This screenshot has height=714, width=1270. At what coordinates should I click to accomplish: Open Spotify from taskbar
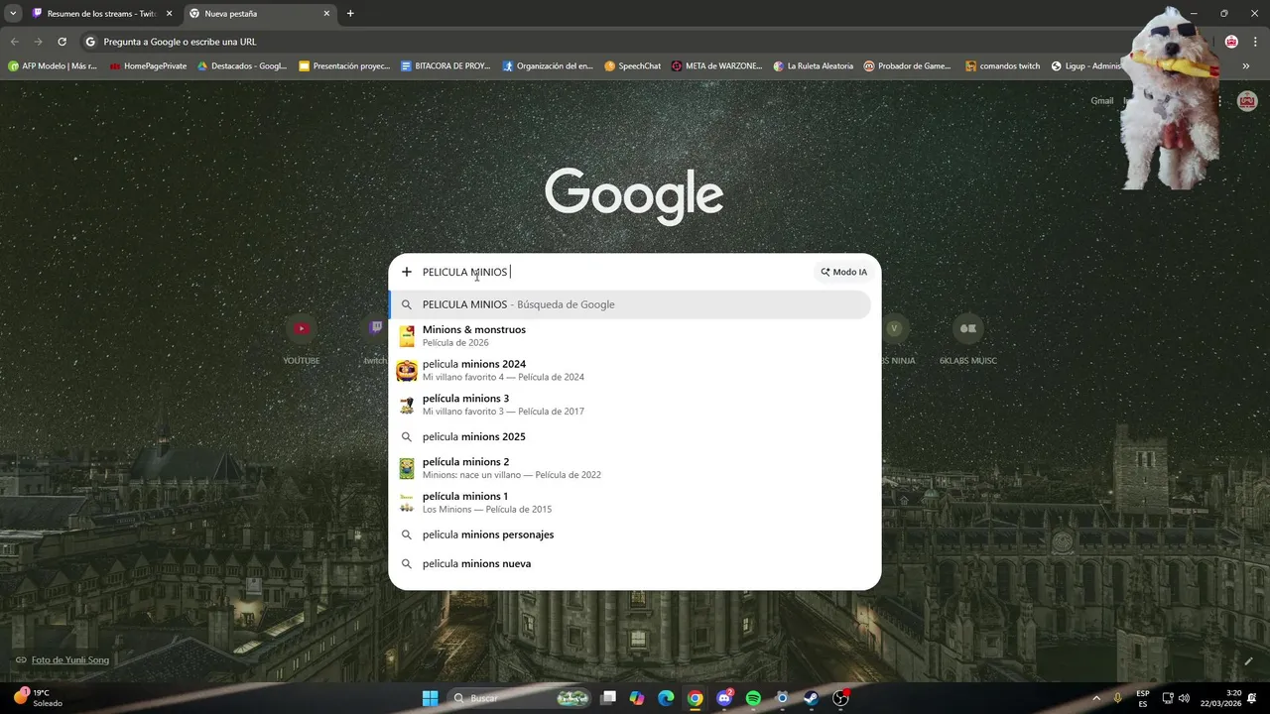(x=753, y=698)
